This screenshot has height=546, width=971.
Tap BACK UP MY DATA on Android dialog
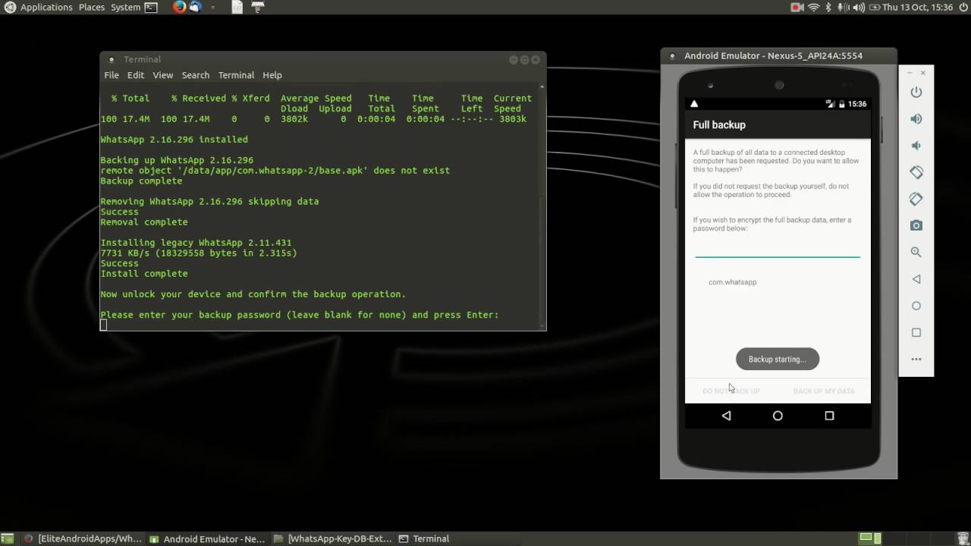824,391
